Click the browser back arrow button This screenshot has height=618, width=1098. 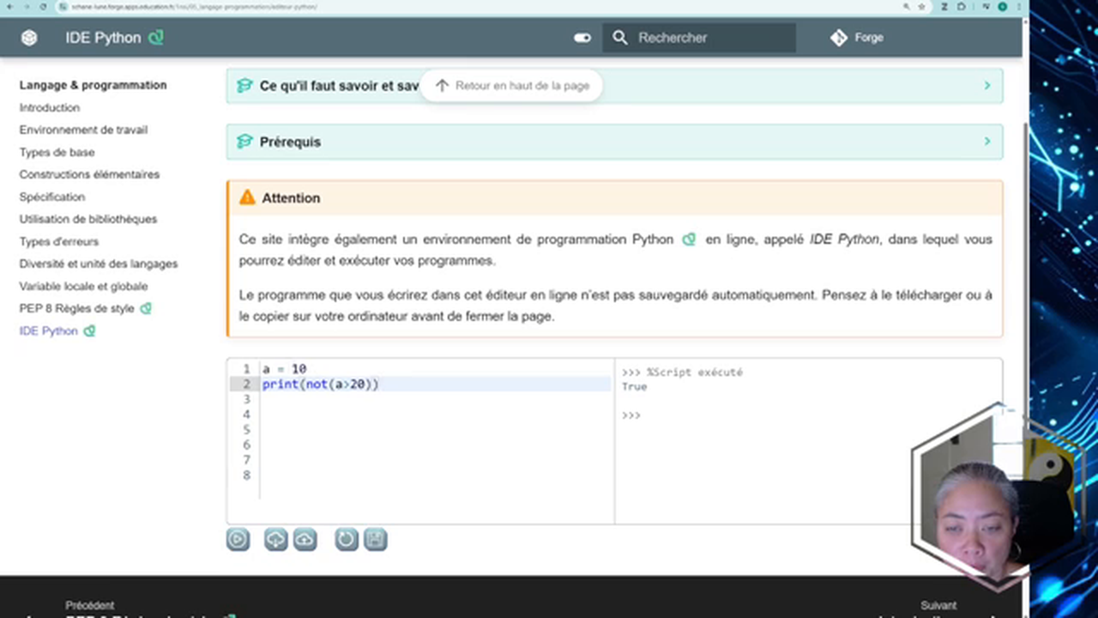pyautogui.click(x=9, y=6)
